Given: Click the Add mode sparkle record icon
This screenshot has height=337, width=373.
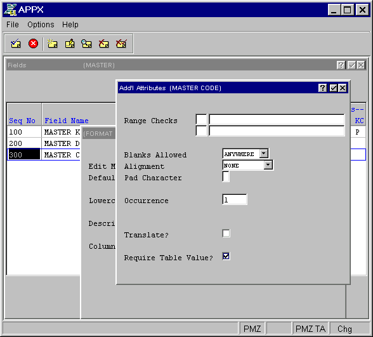Looking at the screenshot, I should [x=52, y=44].
